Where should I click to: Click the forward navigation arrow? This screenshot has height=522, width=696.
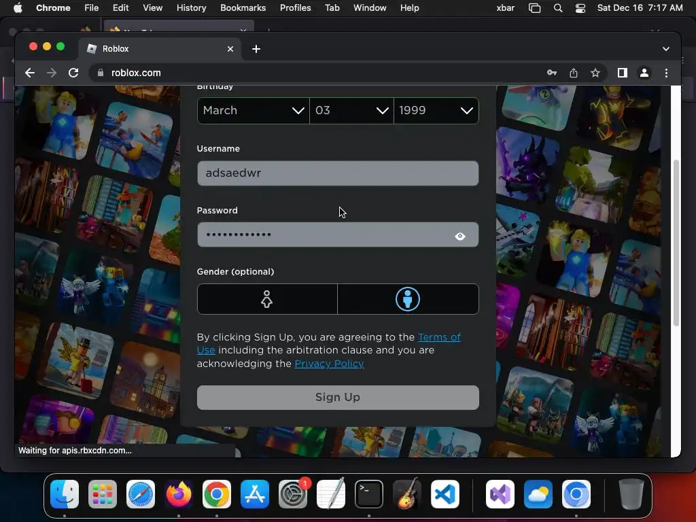(52, 73)
